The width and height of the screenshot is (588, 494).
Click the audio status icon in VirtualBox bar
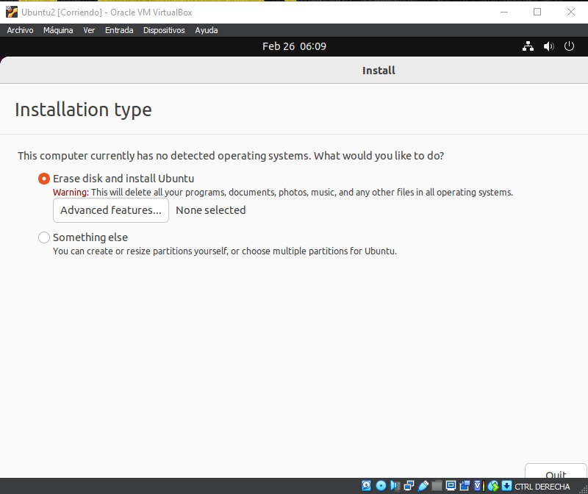(x=395, y=486)
